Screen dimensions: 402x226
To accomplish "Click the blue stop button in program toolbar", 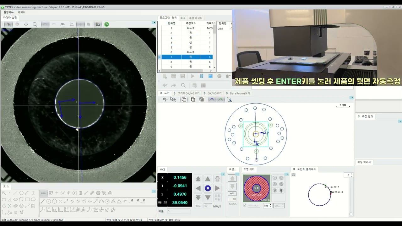I will click(x=210, y=76).
